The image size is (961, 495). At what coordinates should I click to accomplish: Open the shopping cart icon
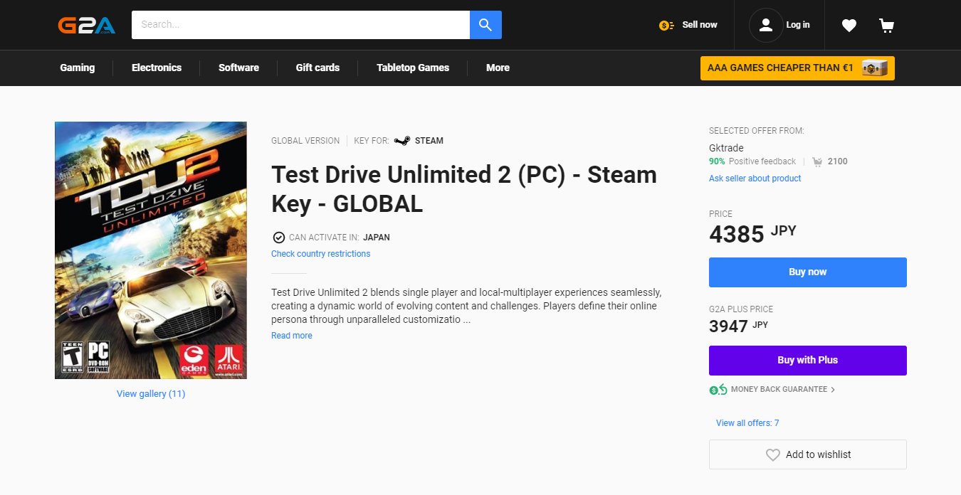[886, 26]
